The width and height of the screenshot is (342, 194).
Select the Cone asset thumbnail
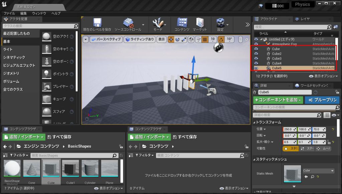point(32,169)
